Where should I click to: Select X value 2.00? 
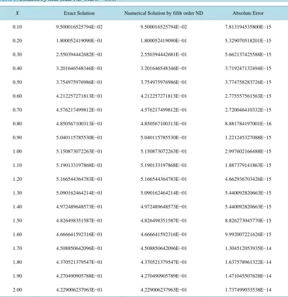coord(17,290)
